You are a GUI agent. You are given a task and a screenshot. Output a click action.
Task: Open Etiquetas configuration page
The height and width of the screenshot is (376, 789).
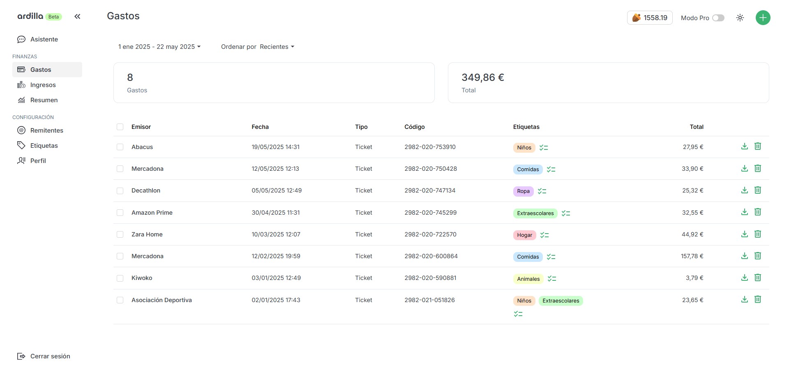(x=44, y=146)
